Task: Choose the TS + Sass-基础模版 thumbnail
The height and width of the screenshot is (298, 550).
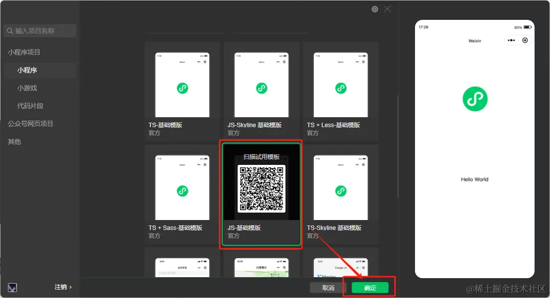Action: pos(182,188)
